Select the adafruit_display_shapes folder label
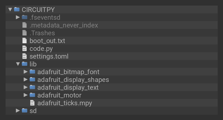 (73, 80)
